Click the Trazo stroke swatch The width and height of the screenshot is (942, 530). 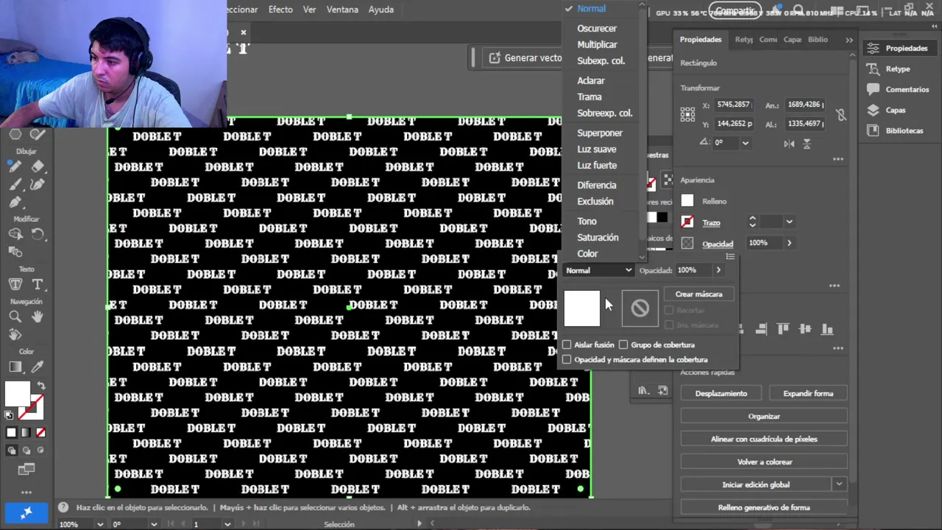[687, 222]
